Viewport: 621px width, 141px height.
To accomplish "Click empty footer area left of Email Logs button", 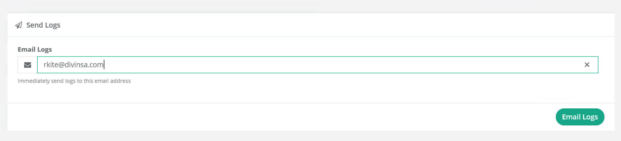I will pos(276,117).
